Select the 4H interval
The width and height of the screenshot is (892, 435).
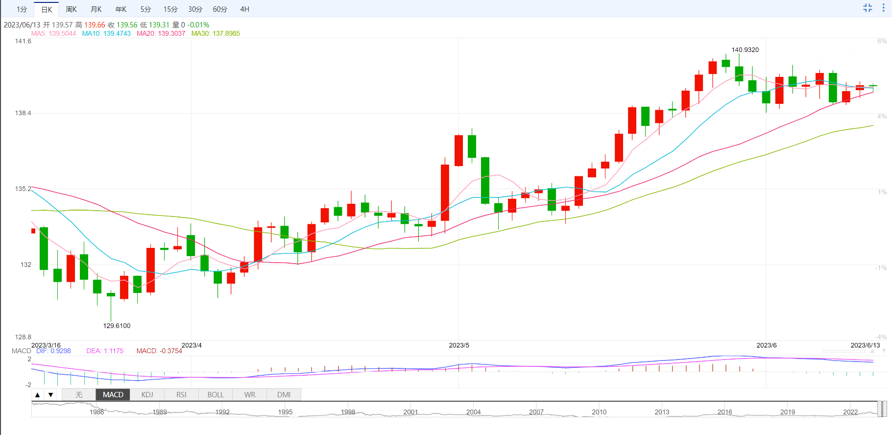pos(245,9)
